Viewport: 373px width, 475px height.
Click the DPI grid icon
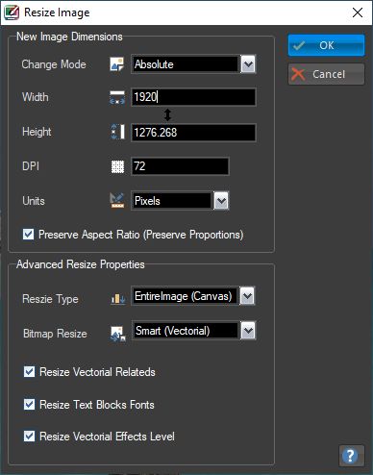[117, 166]
